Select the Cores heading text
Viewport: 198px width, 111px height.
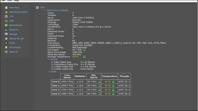point(53,71)
